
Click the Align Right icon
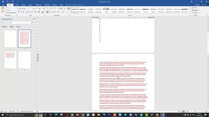point(52,12)
